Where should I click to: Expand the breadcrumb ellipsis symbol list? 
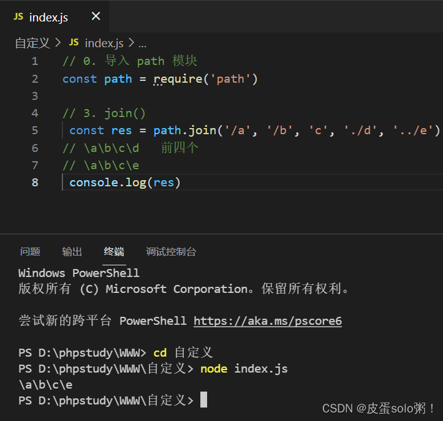click(142, 44)
